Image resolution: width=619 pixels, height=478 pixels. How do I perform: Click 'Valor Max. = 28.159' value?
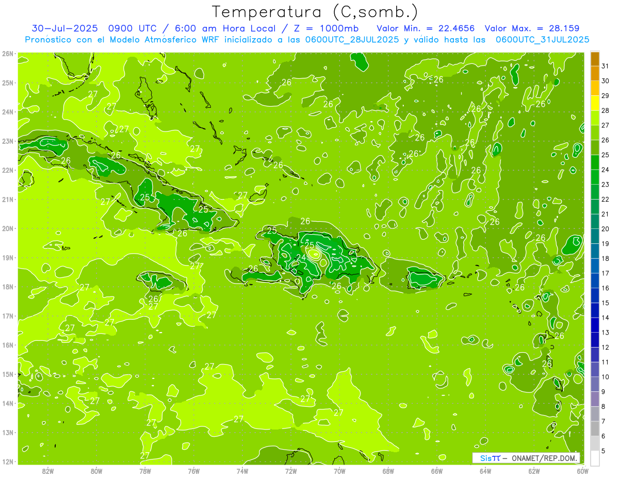point(532,28)
